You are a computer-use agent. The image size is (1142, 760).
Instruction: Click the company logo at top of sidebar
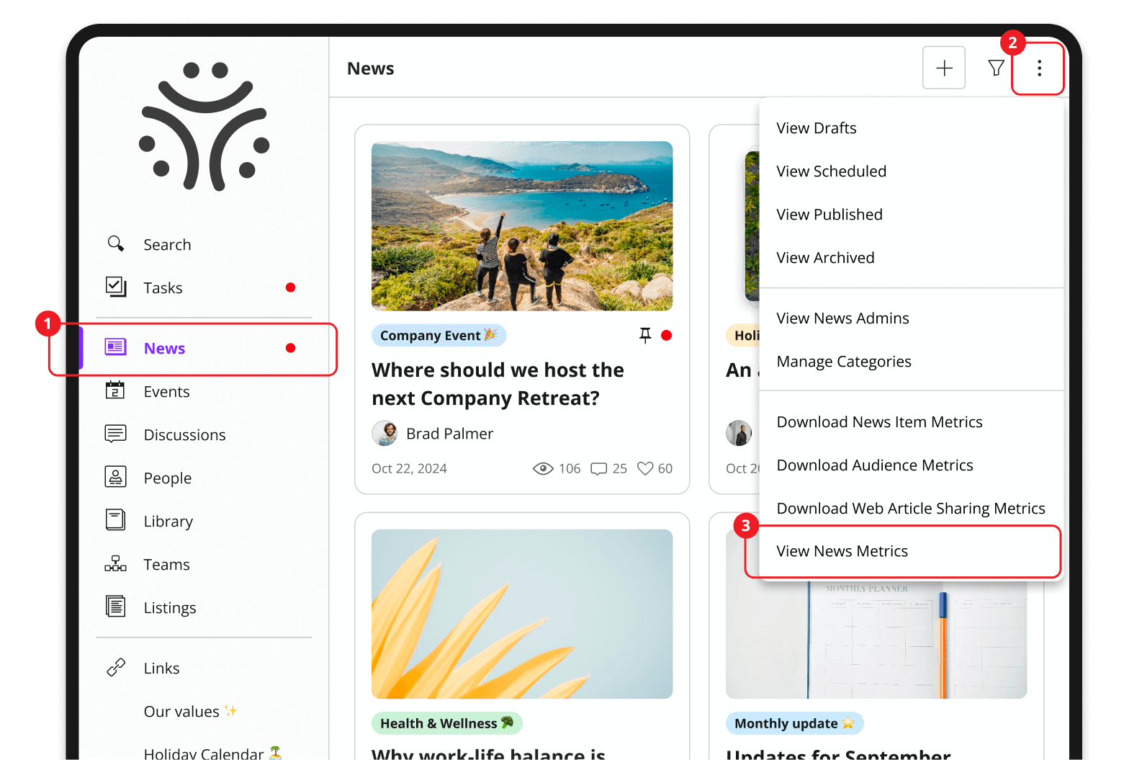[x=204, y=127]
